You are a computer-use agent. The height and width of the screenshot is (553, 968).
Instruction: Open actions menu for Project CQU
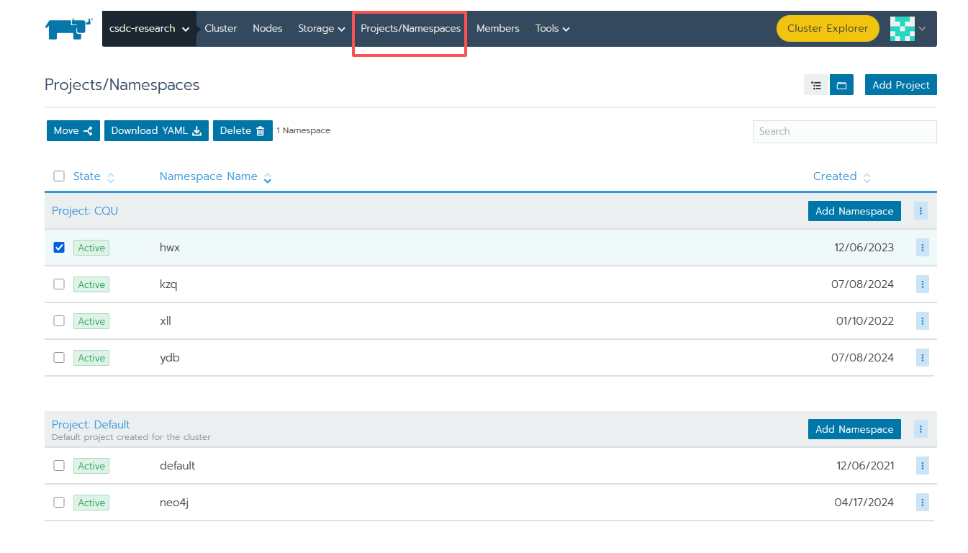[x=920, y=211]
